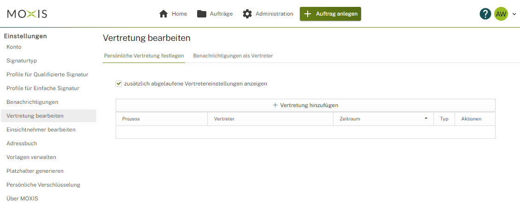Sort by Zeitraum column arrow
This screenshot has height=205, width=520.
pyautogui.click(x=426, y=119)
